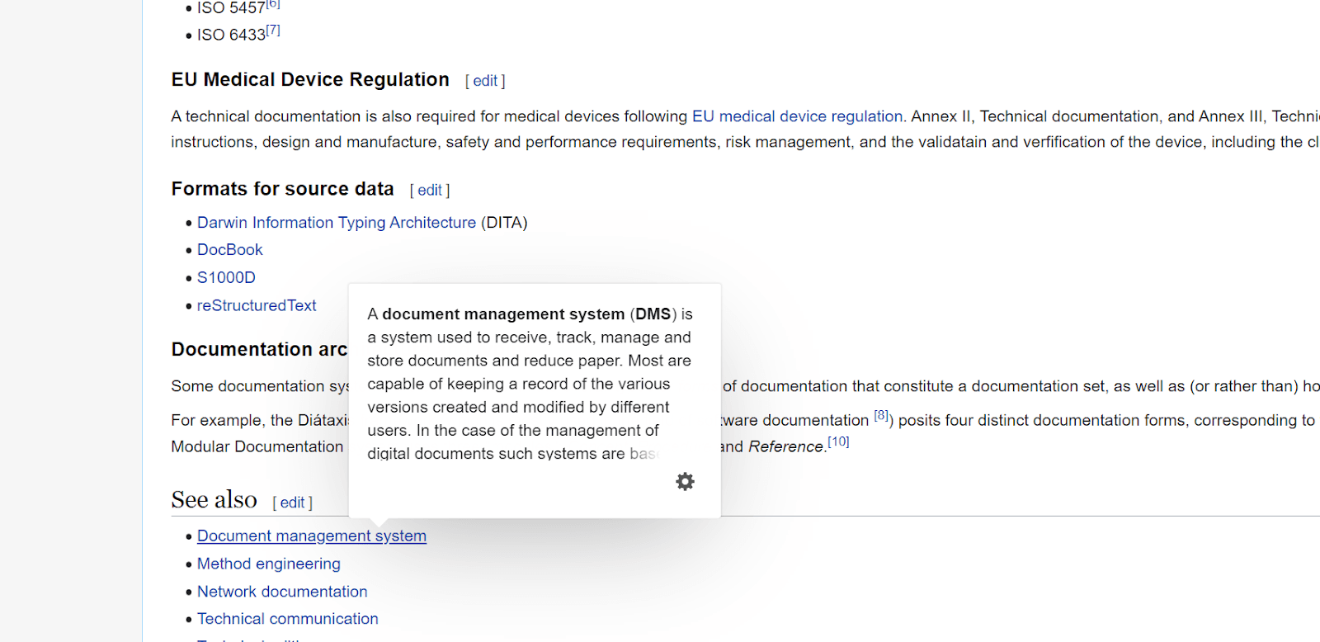The width and height of the screenshot is (1320, 642).
Task: Open the cut-off link below Technical communication
Action: coord(247,640)
